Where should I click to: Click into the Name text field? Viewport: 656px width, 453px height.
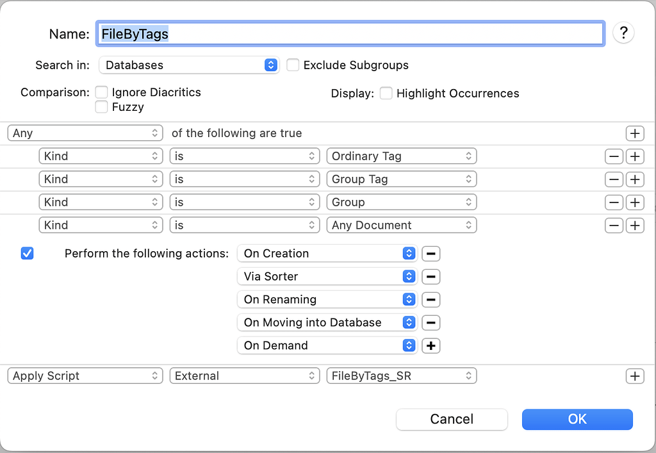pyautogui.click(x=350, y=33)
